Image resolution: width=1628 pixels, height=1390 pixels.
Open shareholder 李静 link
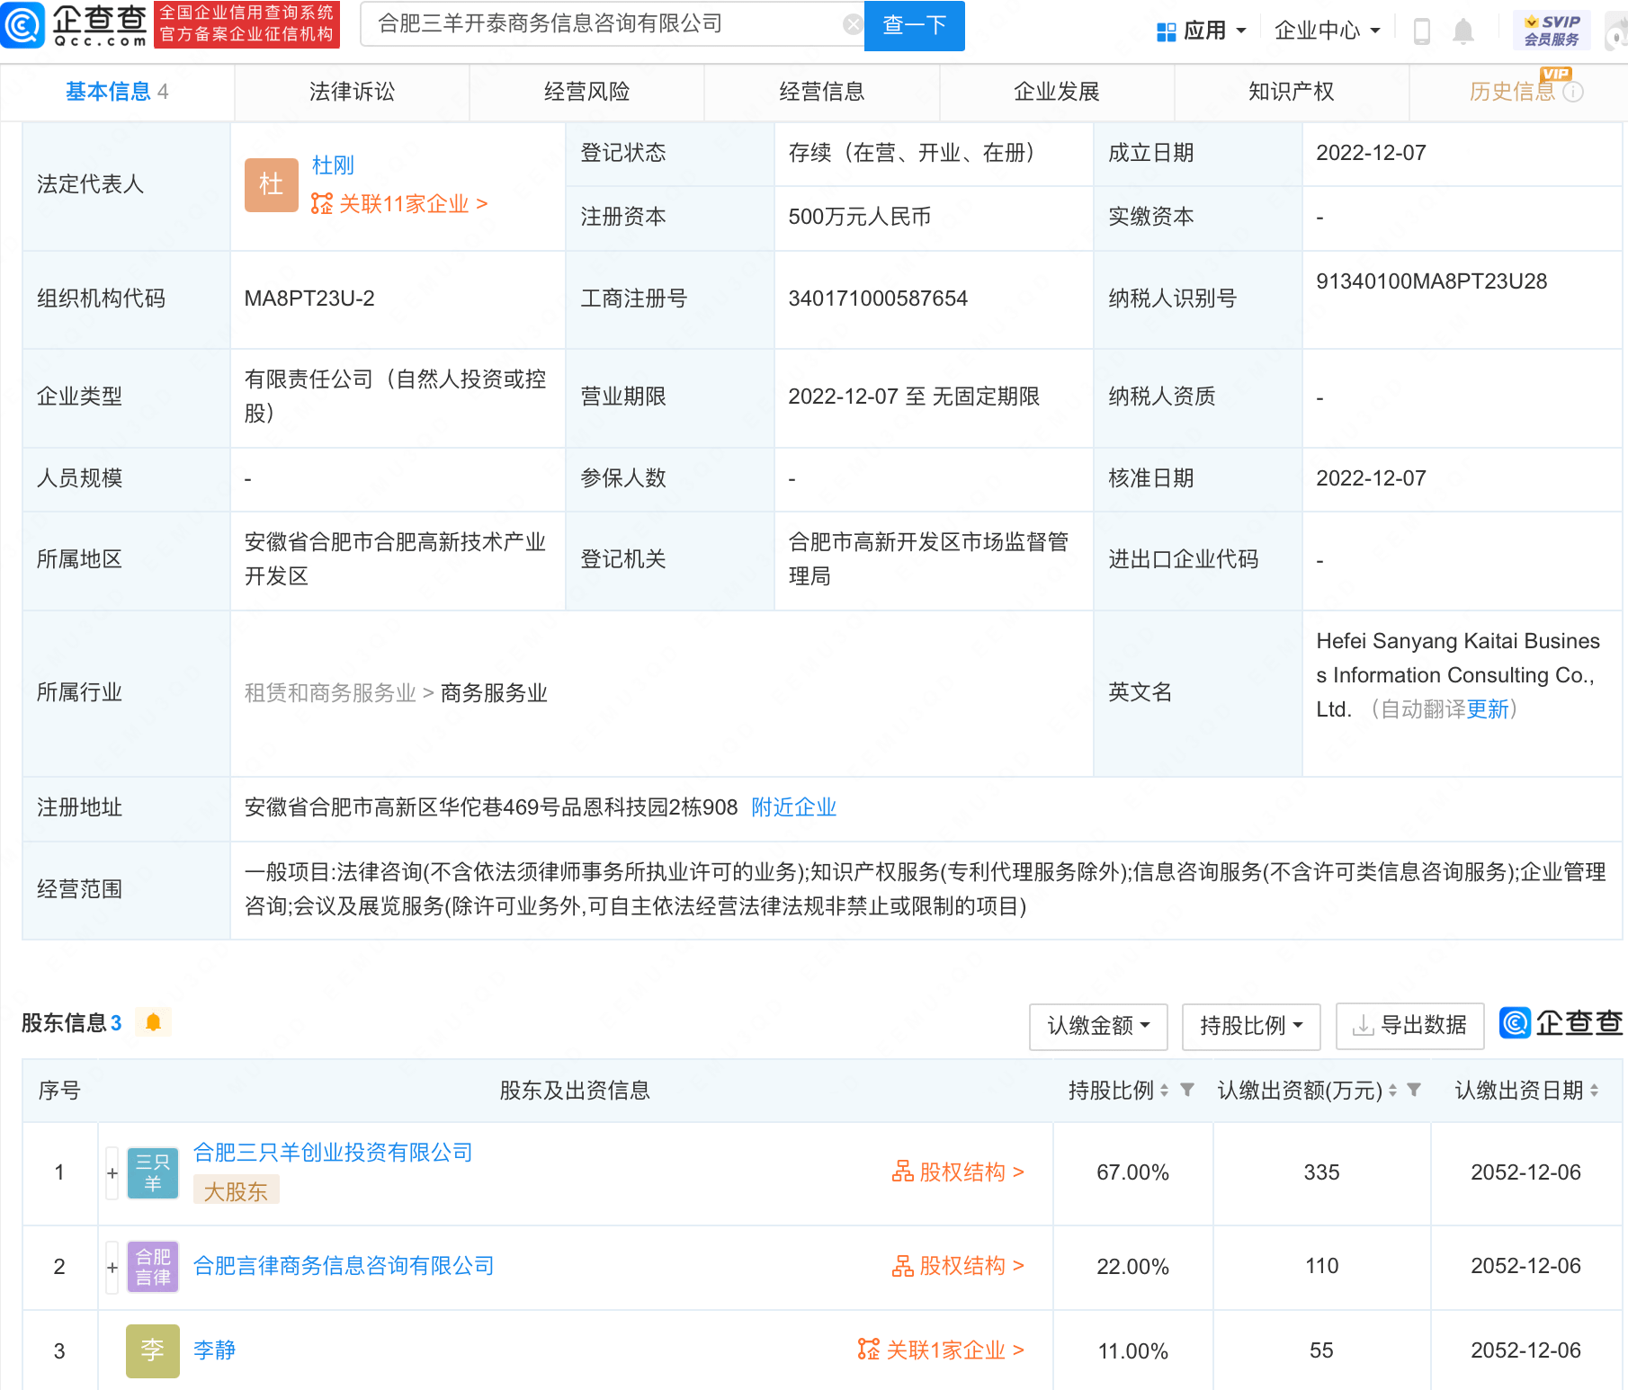(x=214, y=1350)
